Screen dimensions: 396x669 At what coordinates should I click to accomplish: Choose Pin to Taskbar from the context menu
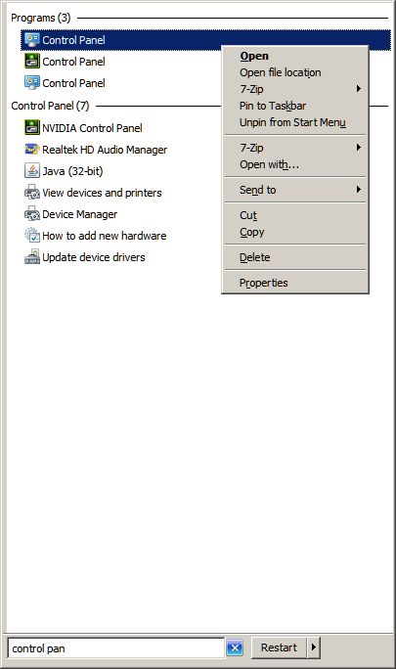point(273,106)
